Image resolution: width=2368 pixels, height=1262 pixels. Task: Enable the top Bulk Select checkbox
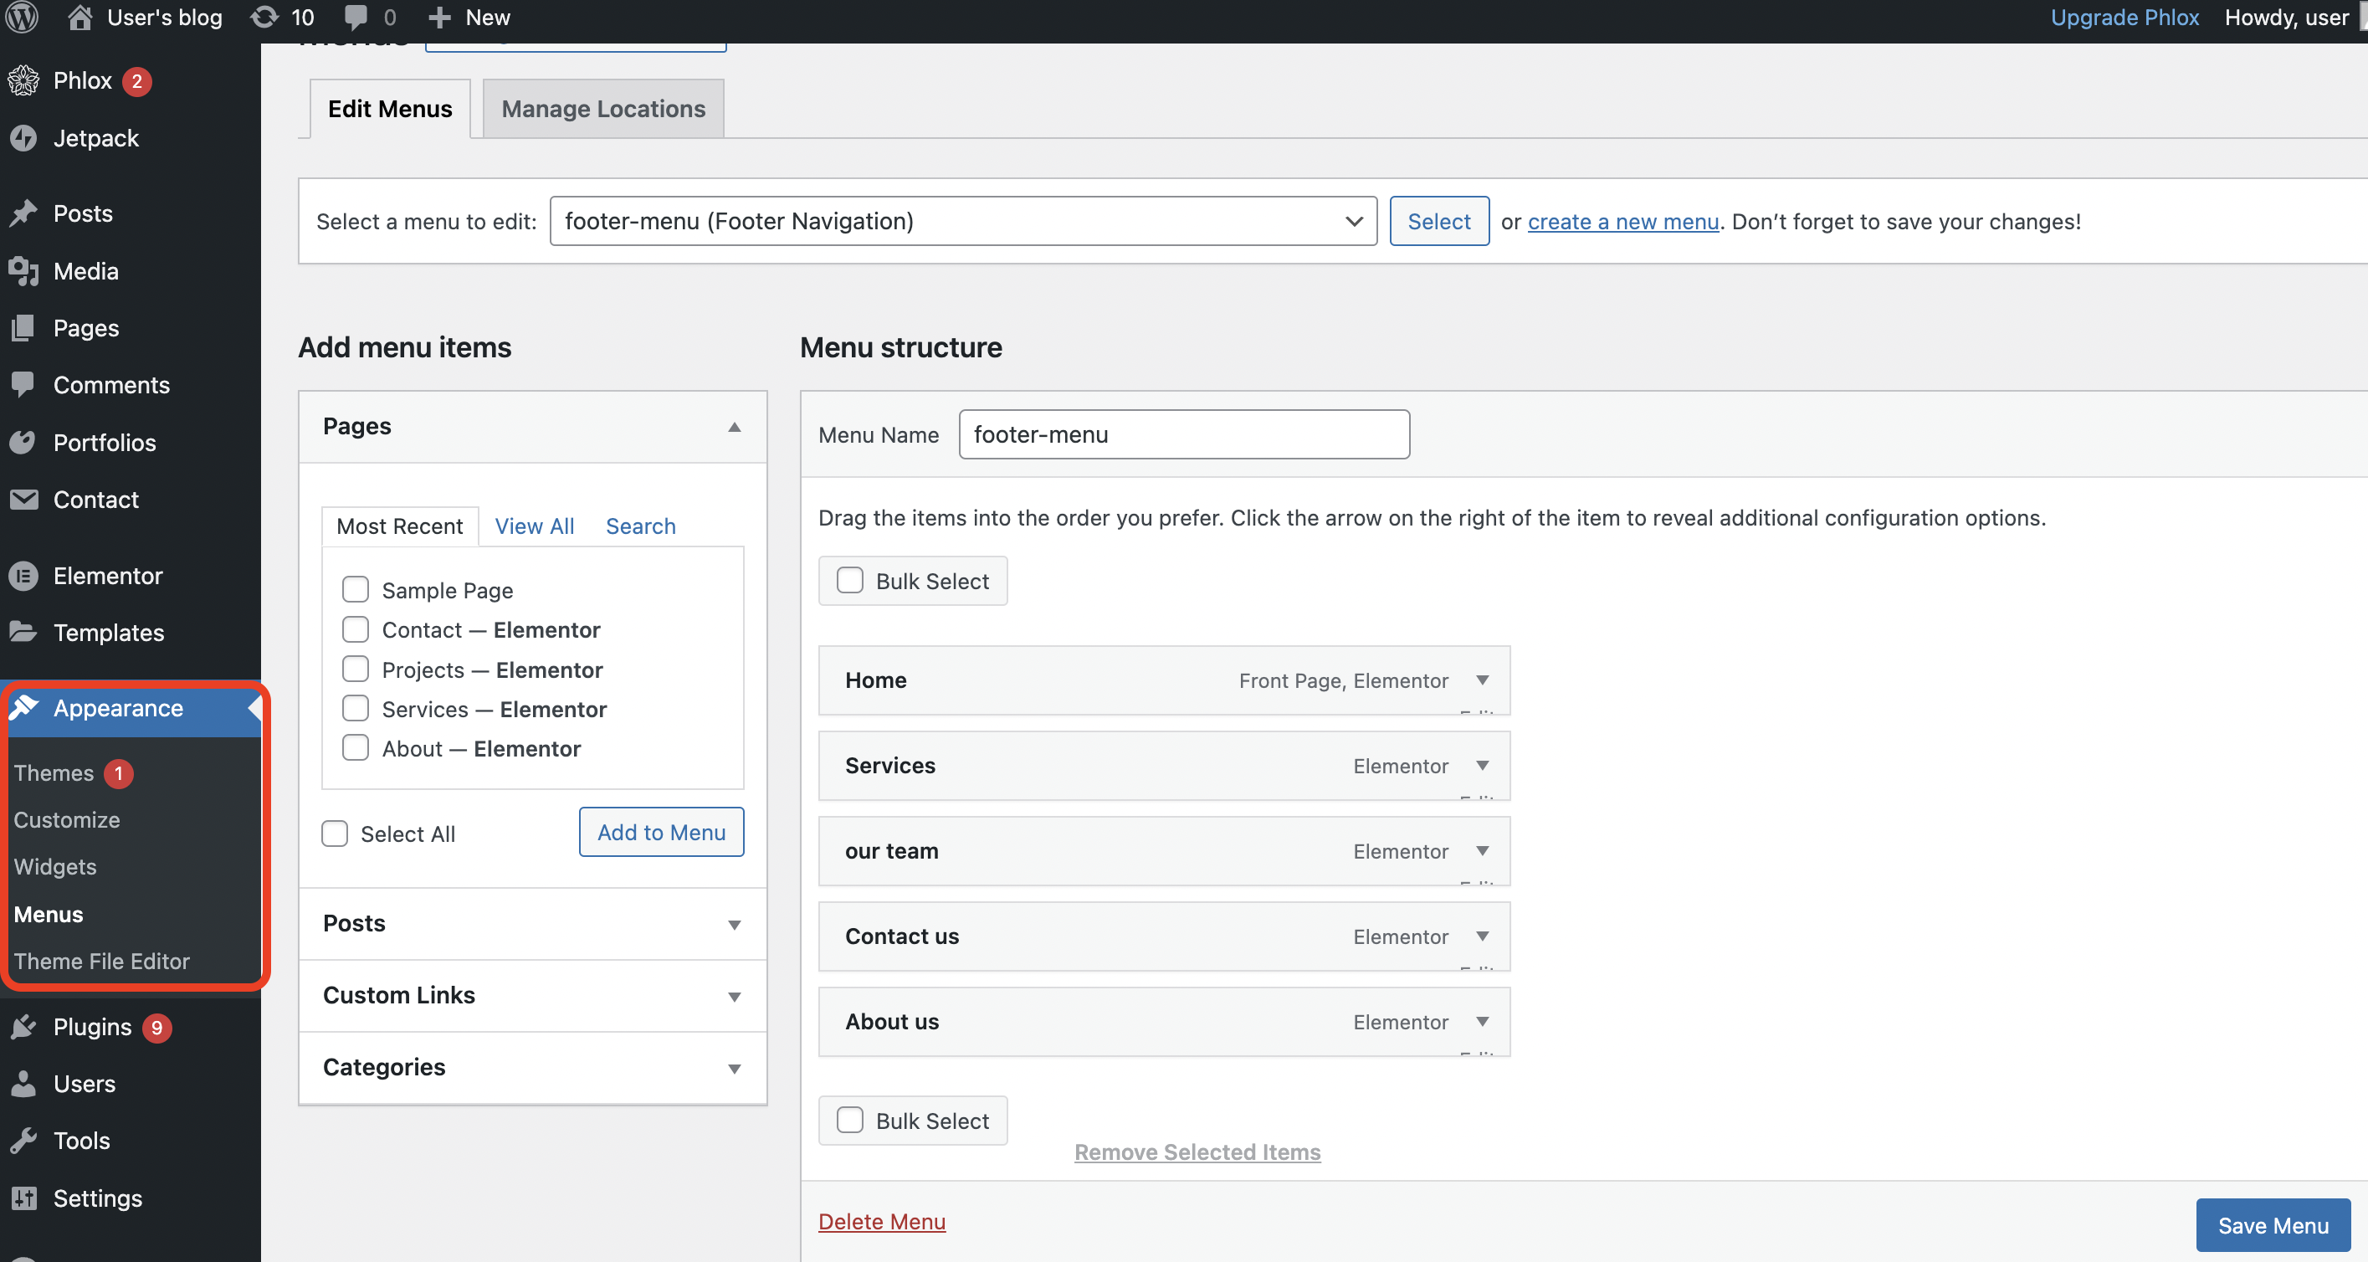849,580
